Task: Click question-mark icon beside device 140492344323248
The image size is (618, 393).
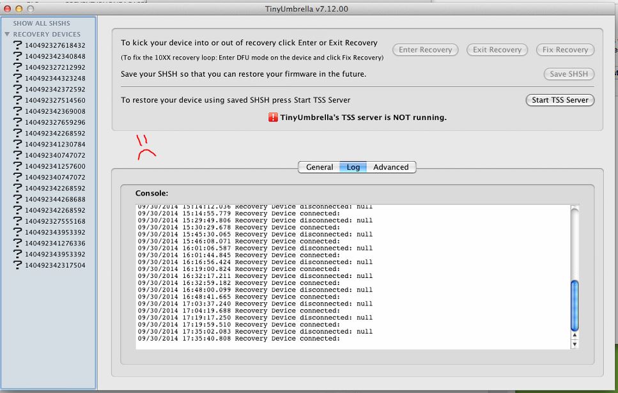Action: tap(17, 78)
